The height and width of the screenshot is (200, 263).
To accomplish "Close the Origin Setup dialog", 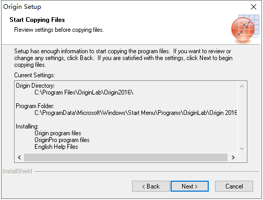I will pyautogui.click(x=254, y=7).
